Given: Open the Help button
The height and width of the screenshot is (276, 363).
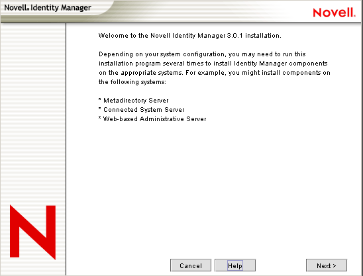Looking at the screenshot, I should (x=235, y=265).
